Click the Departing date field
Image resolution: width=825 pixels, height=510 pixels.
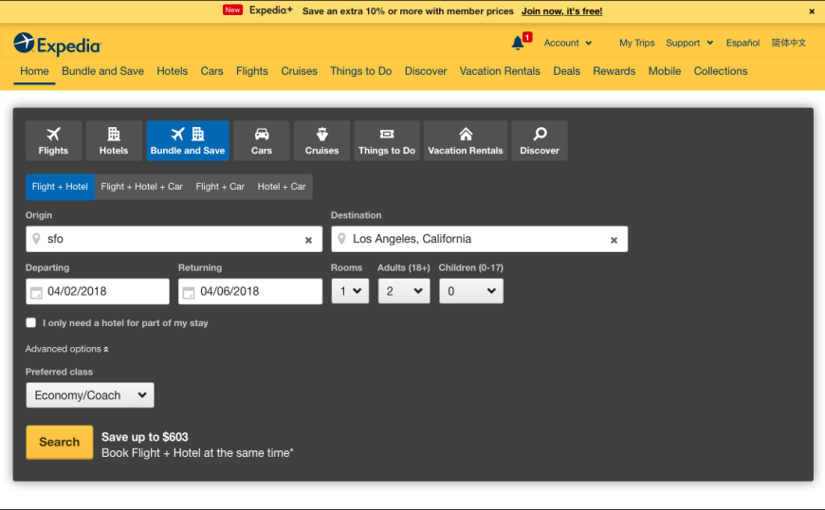coord(98,291)
